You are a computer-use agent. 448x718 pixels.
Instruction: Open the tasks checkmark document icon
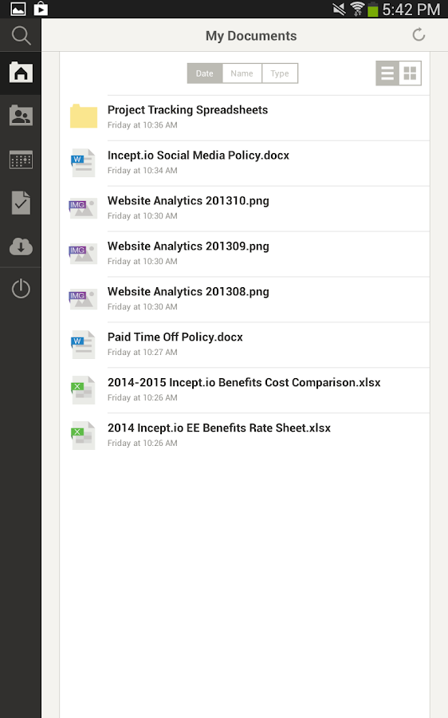21,203
